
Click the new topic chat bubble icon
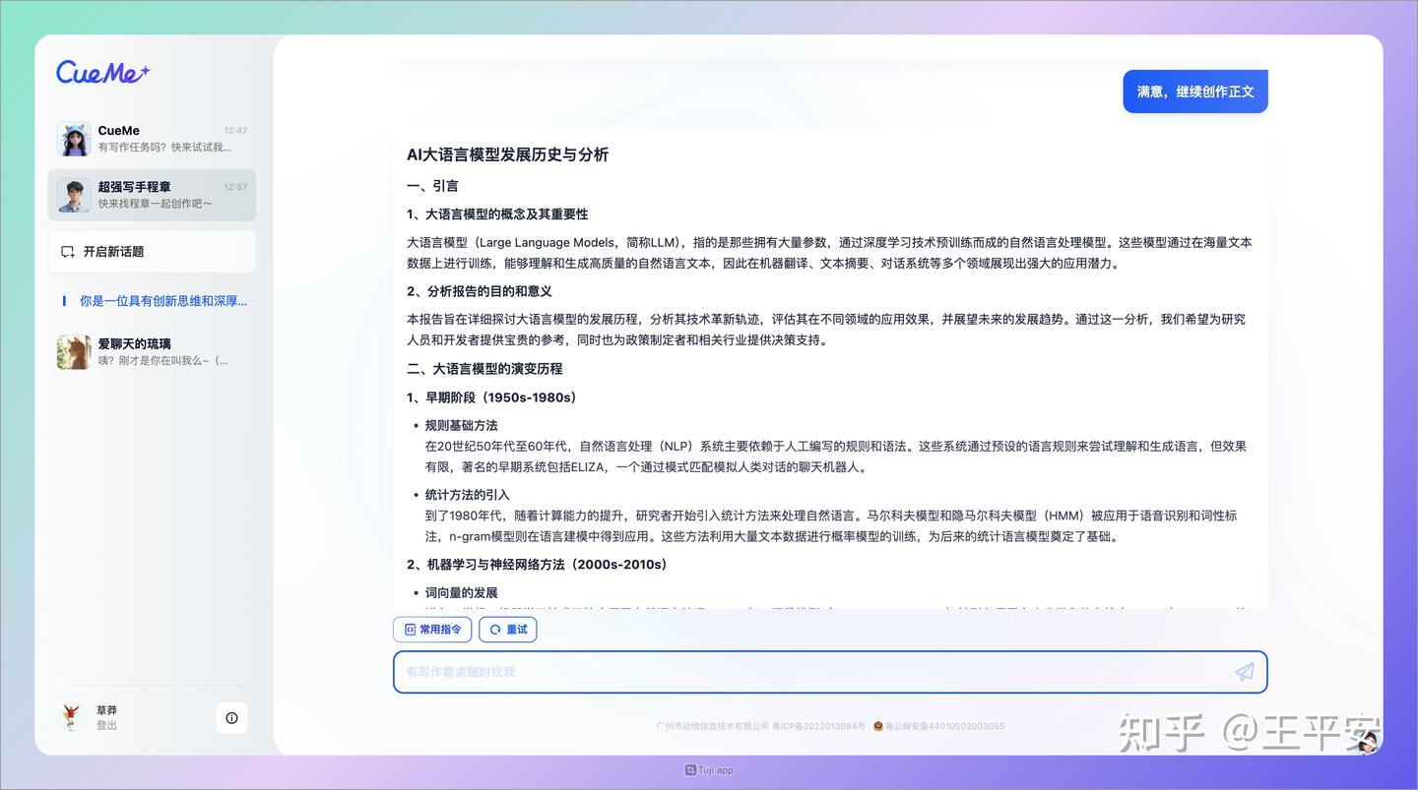pos(68,251)
